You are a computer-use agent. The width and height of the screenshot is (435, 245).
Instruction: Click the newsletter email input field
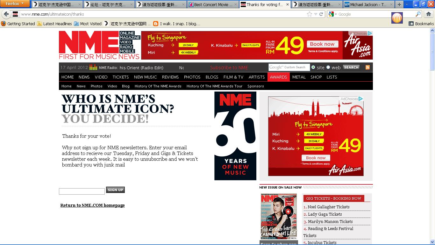pyautogui.click(x=82, y=191)
